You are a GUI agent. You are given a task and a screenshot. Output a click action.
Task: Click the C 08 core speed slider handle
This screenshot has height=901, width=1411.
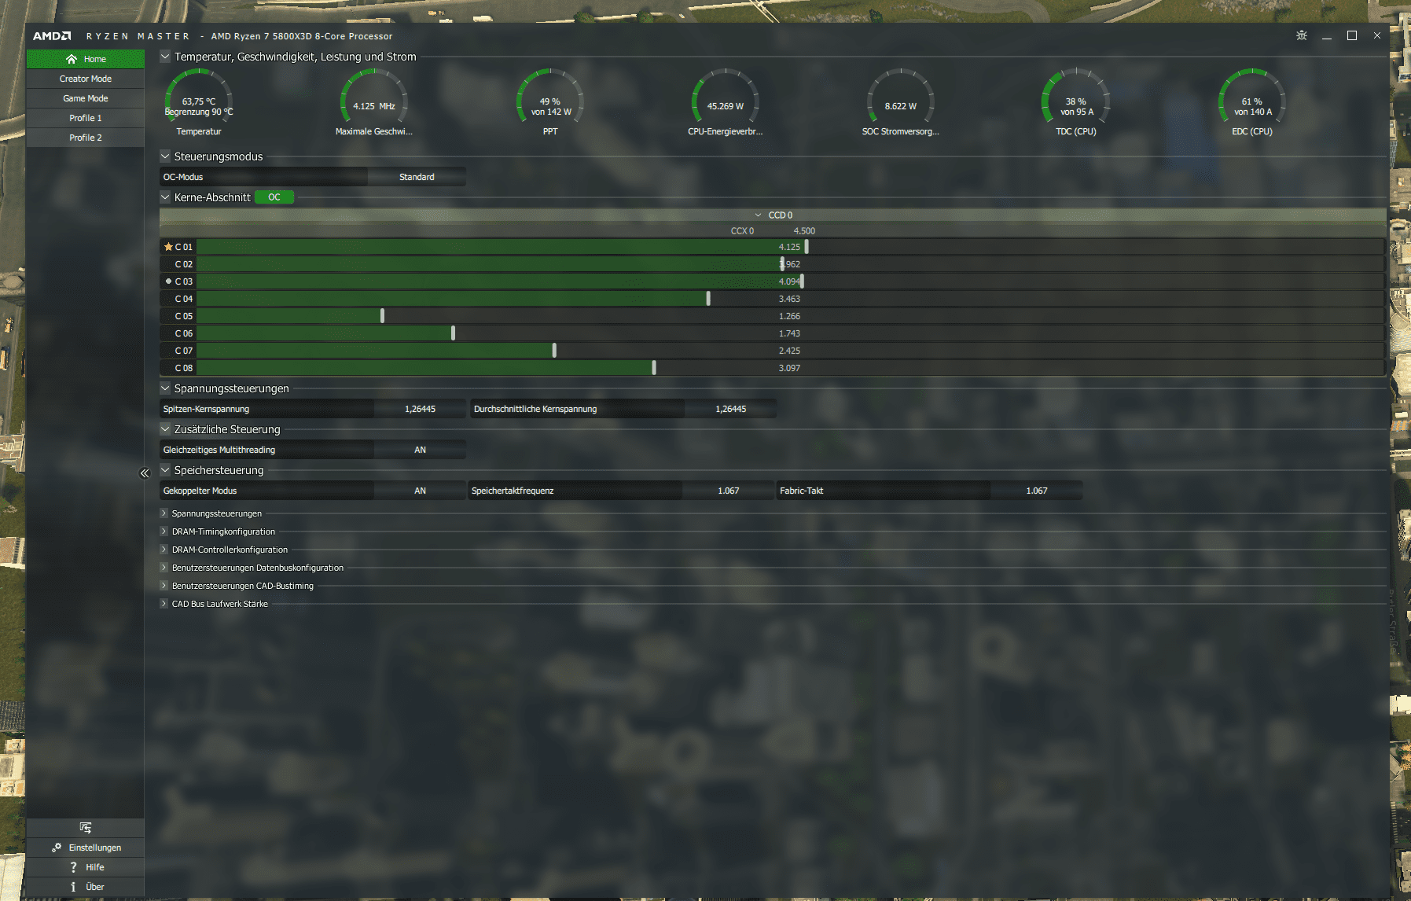tap(654, 368)
